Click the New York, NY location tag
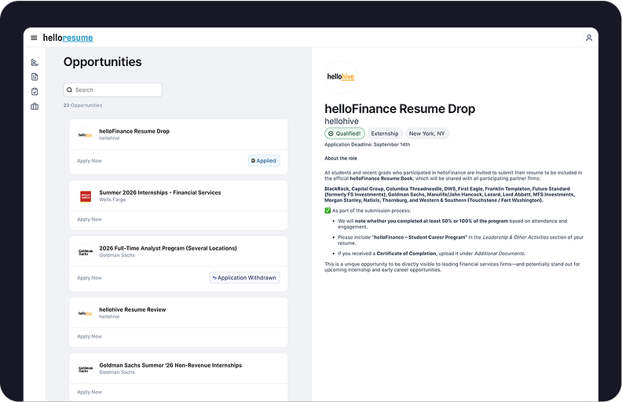622x402 pixels. coord(427,133)
